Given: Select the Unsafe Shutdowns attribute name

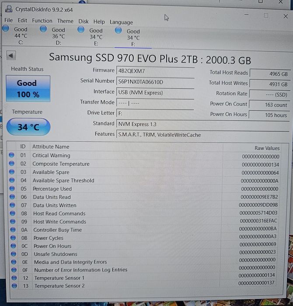Looking at the screenshot, I should coord(56,254).
